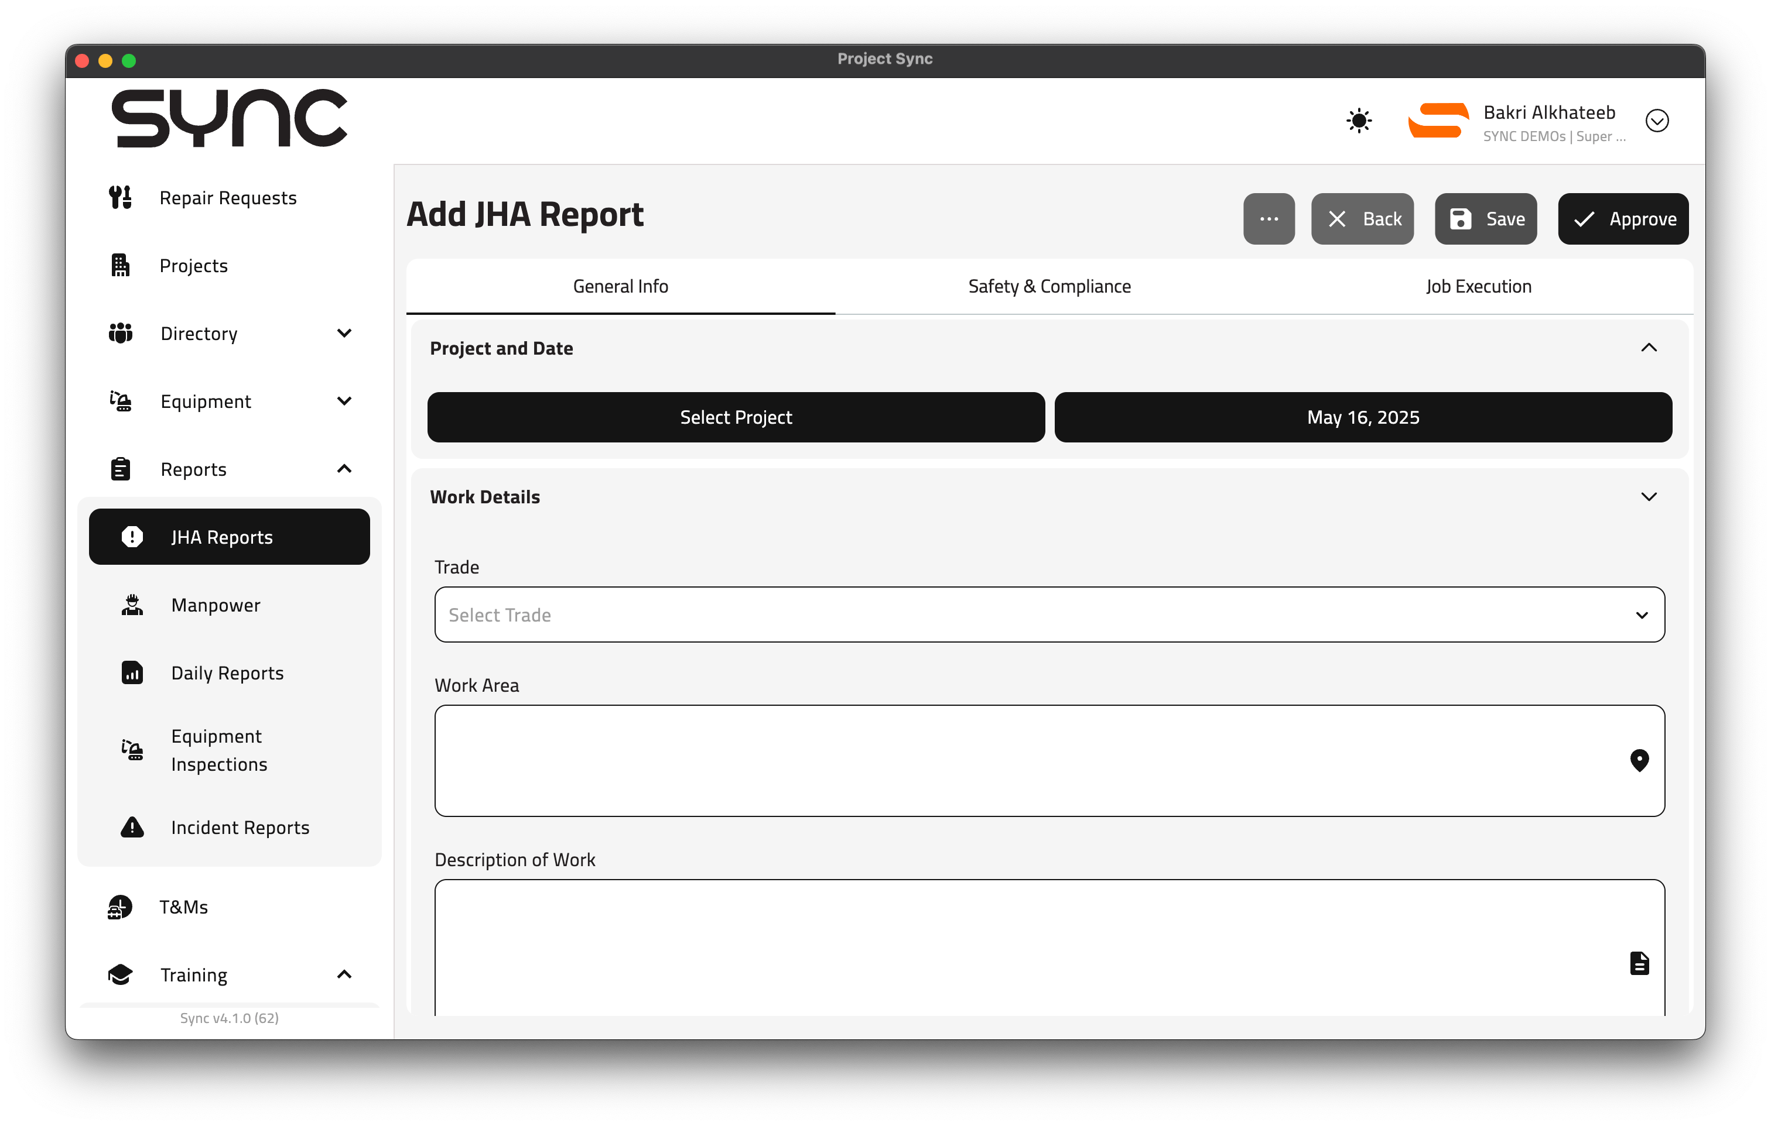Open Manpower reports
This screenshot has width=1771, height=1126.
[230, 605]
